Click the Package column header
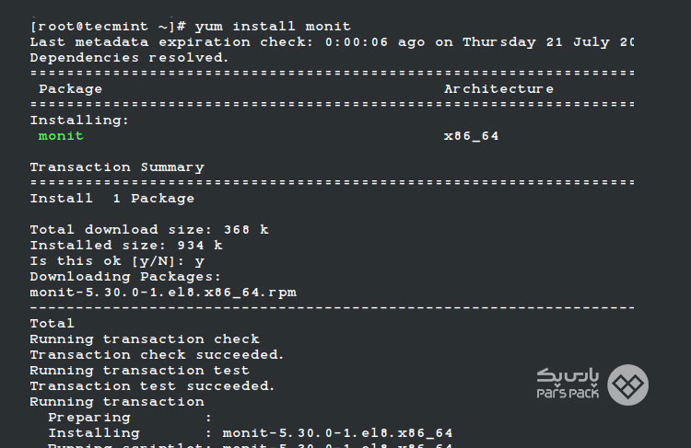Screen dimensions: 691x448 (71, 89)
